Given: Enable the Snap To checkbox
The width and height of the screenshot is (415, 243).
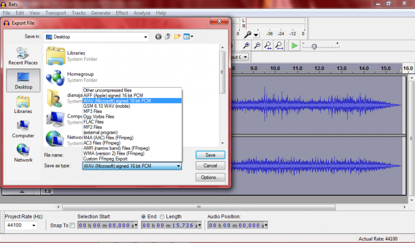Looking at the screenshot, I should pos(73,225).
